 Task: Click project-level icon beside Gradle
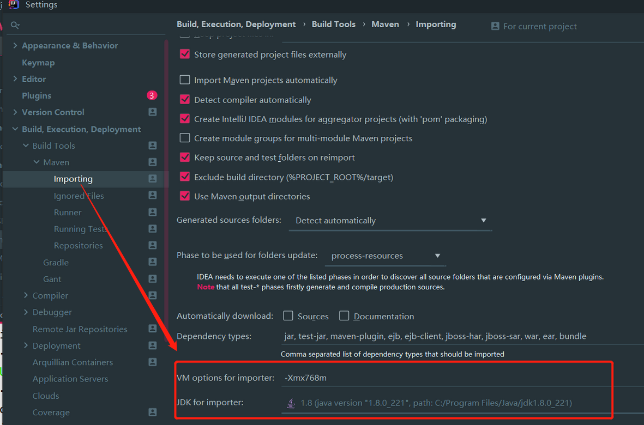(152, 262)
